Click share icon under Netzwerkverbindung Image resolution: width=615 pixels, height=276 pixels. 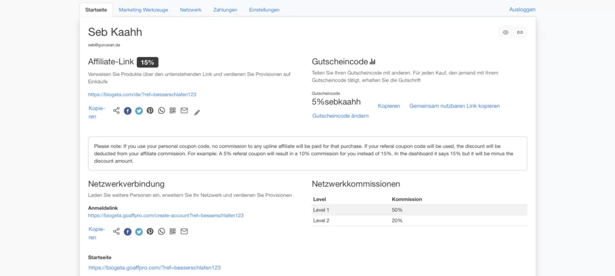[x=117, y=231]
